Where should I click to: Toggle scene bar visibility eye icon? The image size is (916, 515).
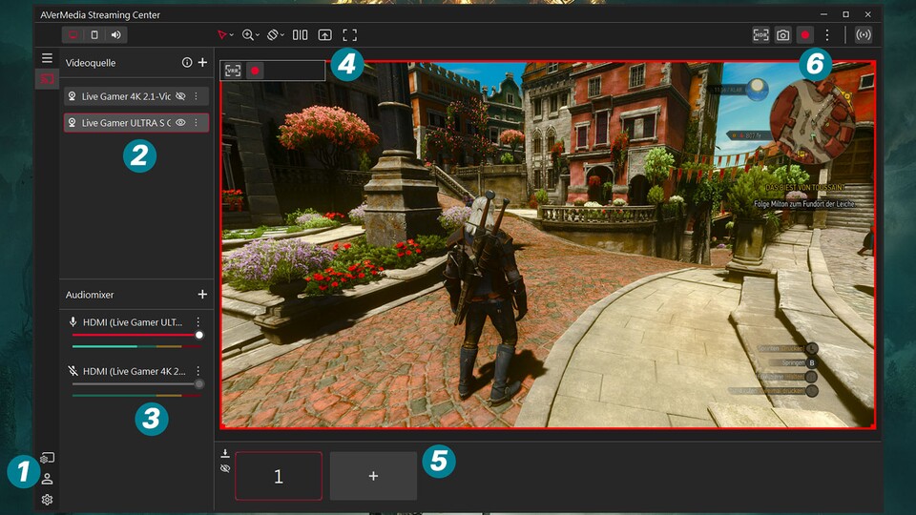coord(225,468)
